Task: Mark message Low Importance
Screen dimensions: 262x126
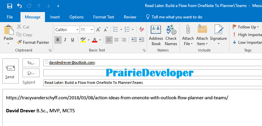Action: point(247,42)
